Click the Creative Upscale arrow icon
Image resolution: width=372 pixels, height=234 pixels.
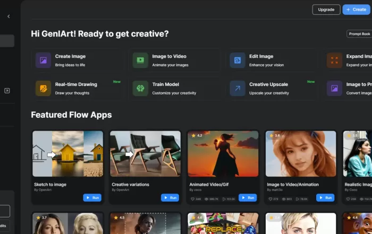(x=237, y=88)
